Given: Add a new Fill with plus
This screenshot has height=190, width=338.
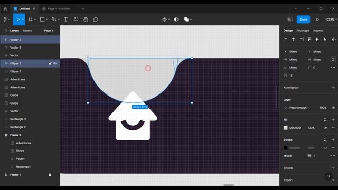Looking at the screenshot, I should 333,120.
